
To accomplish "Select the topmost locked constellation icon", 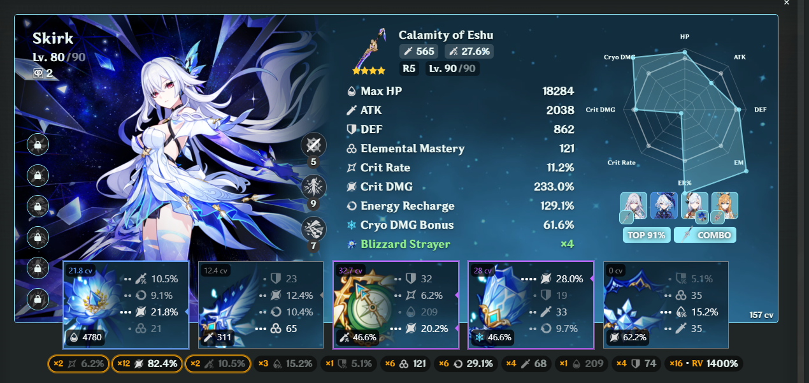I will click(x=38, y=144).
